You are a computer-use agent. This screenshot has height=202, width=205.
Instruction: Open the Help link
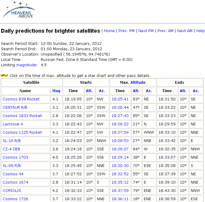pyautogui.click(x=201, y=31)
